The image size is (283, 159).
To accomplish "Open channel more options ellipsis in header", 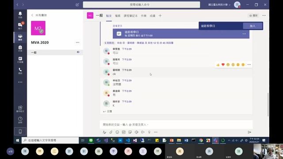I will click(264, 15).
